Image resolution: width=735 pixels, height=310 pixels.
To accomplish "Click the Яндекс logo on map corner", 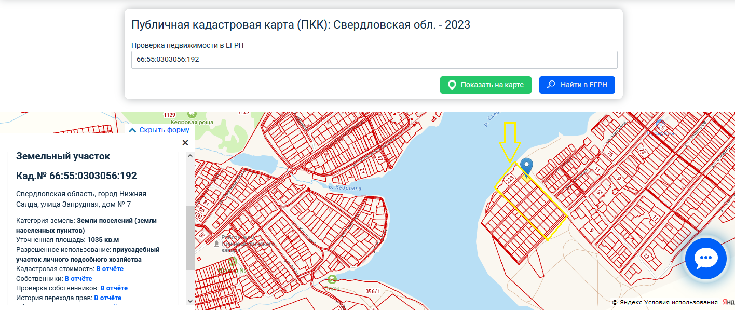I will pyautogui.click(x=729, y=303).
